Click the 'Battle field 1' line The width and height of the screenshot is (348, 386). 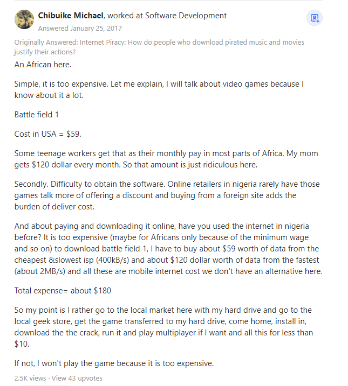[x=36, y=115]
